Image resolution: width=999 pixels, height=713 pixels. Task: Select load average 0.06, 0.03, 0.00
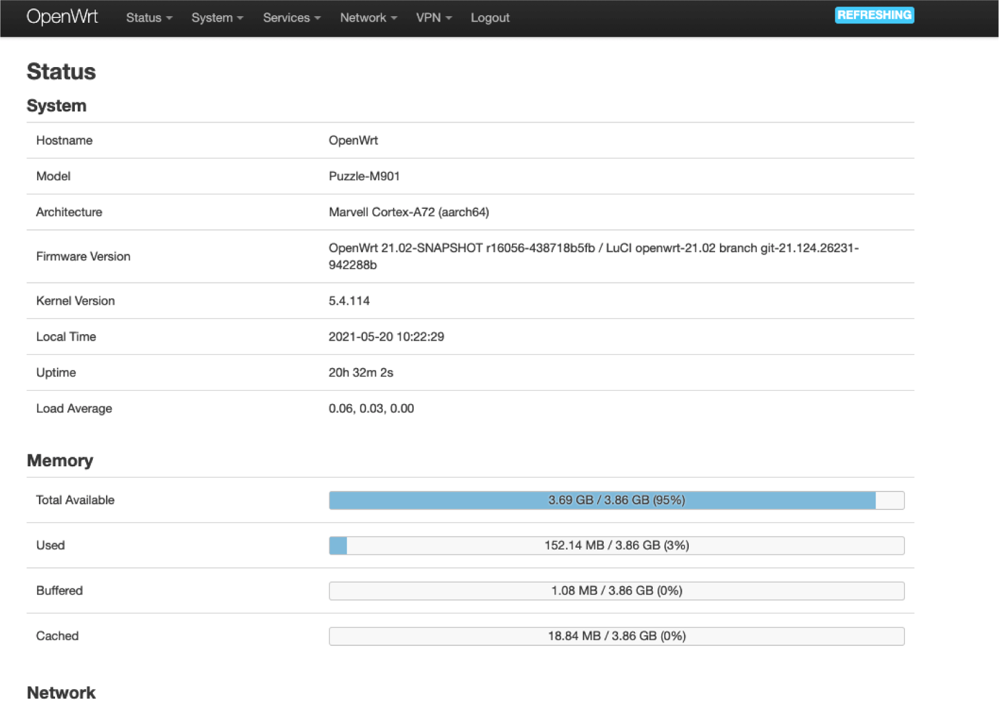371,409
